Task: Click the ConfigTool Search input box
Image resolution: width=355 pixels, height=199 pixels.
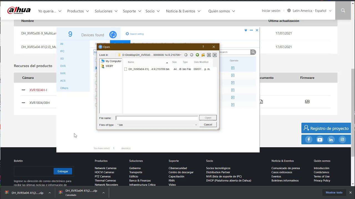Action: point(234,52)
